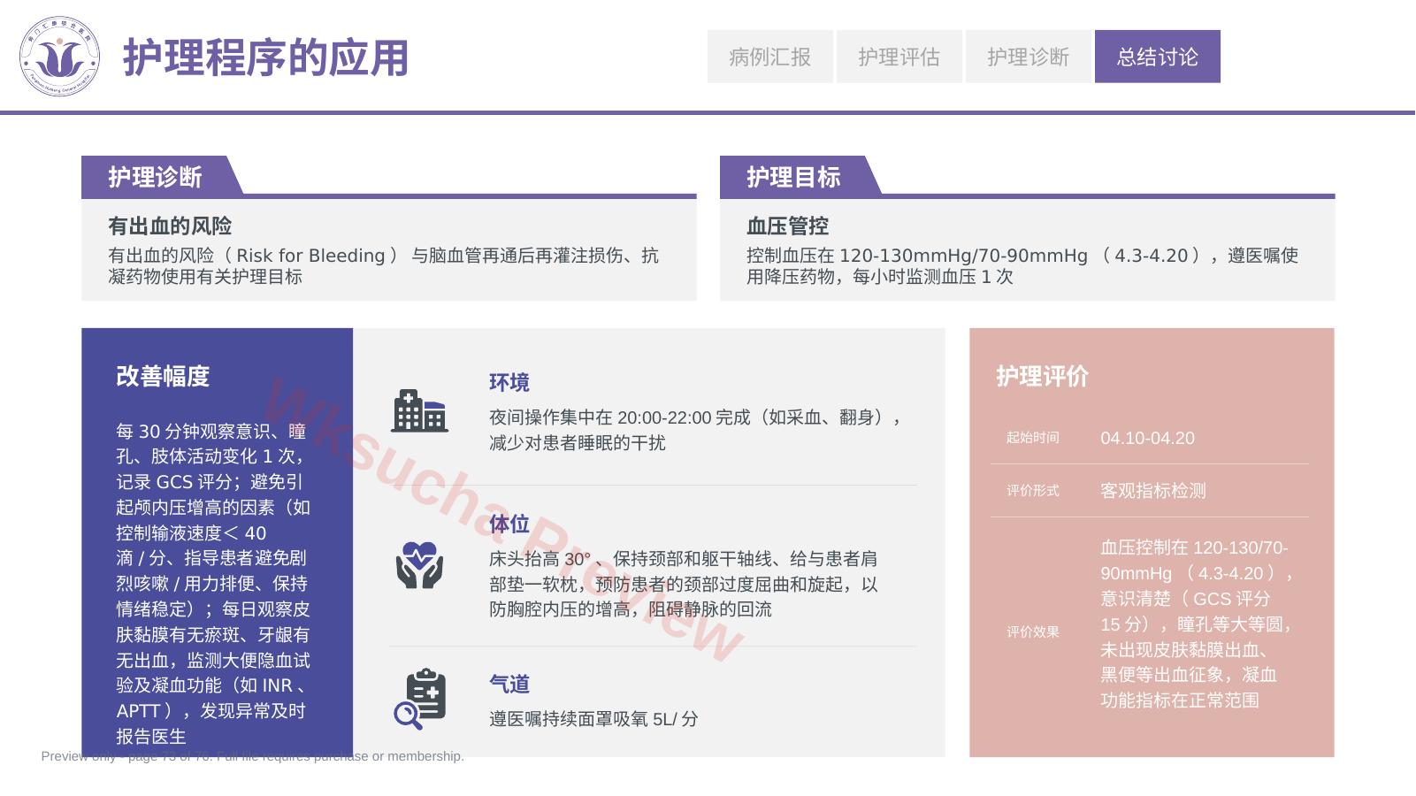Select the heading 有出血的风险

click(x=170, y=226)
